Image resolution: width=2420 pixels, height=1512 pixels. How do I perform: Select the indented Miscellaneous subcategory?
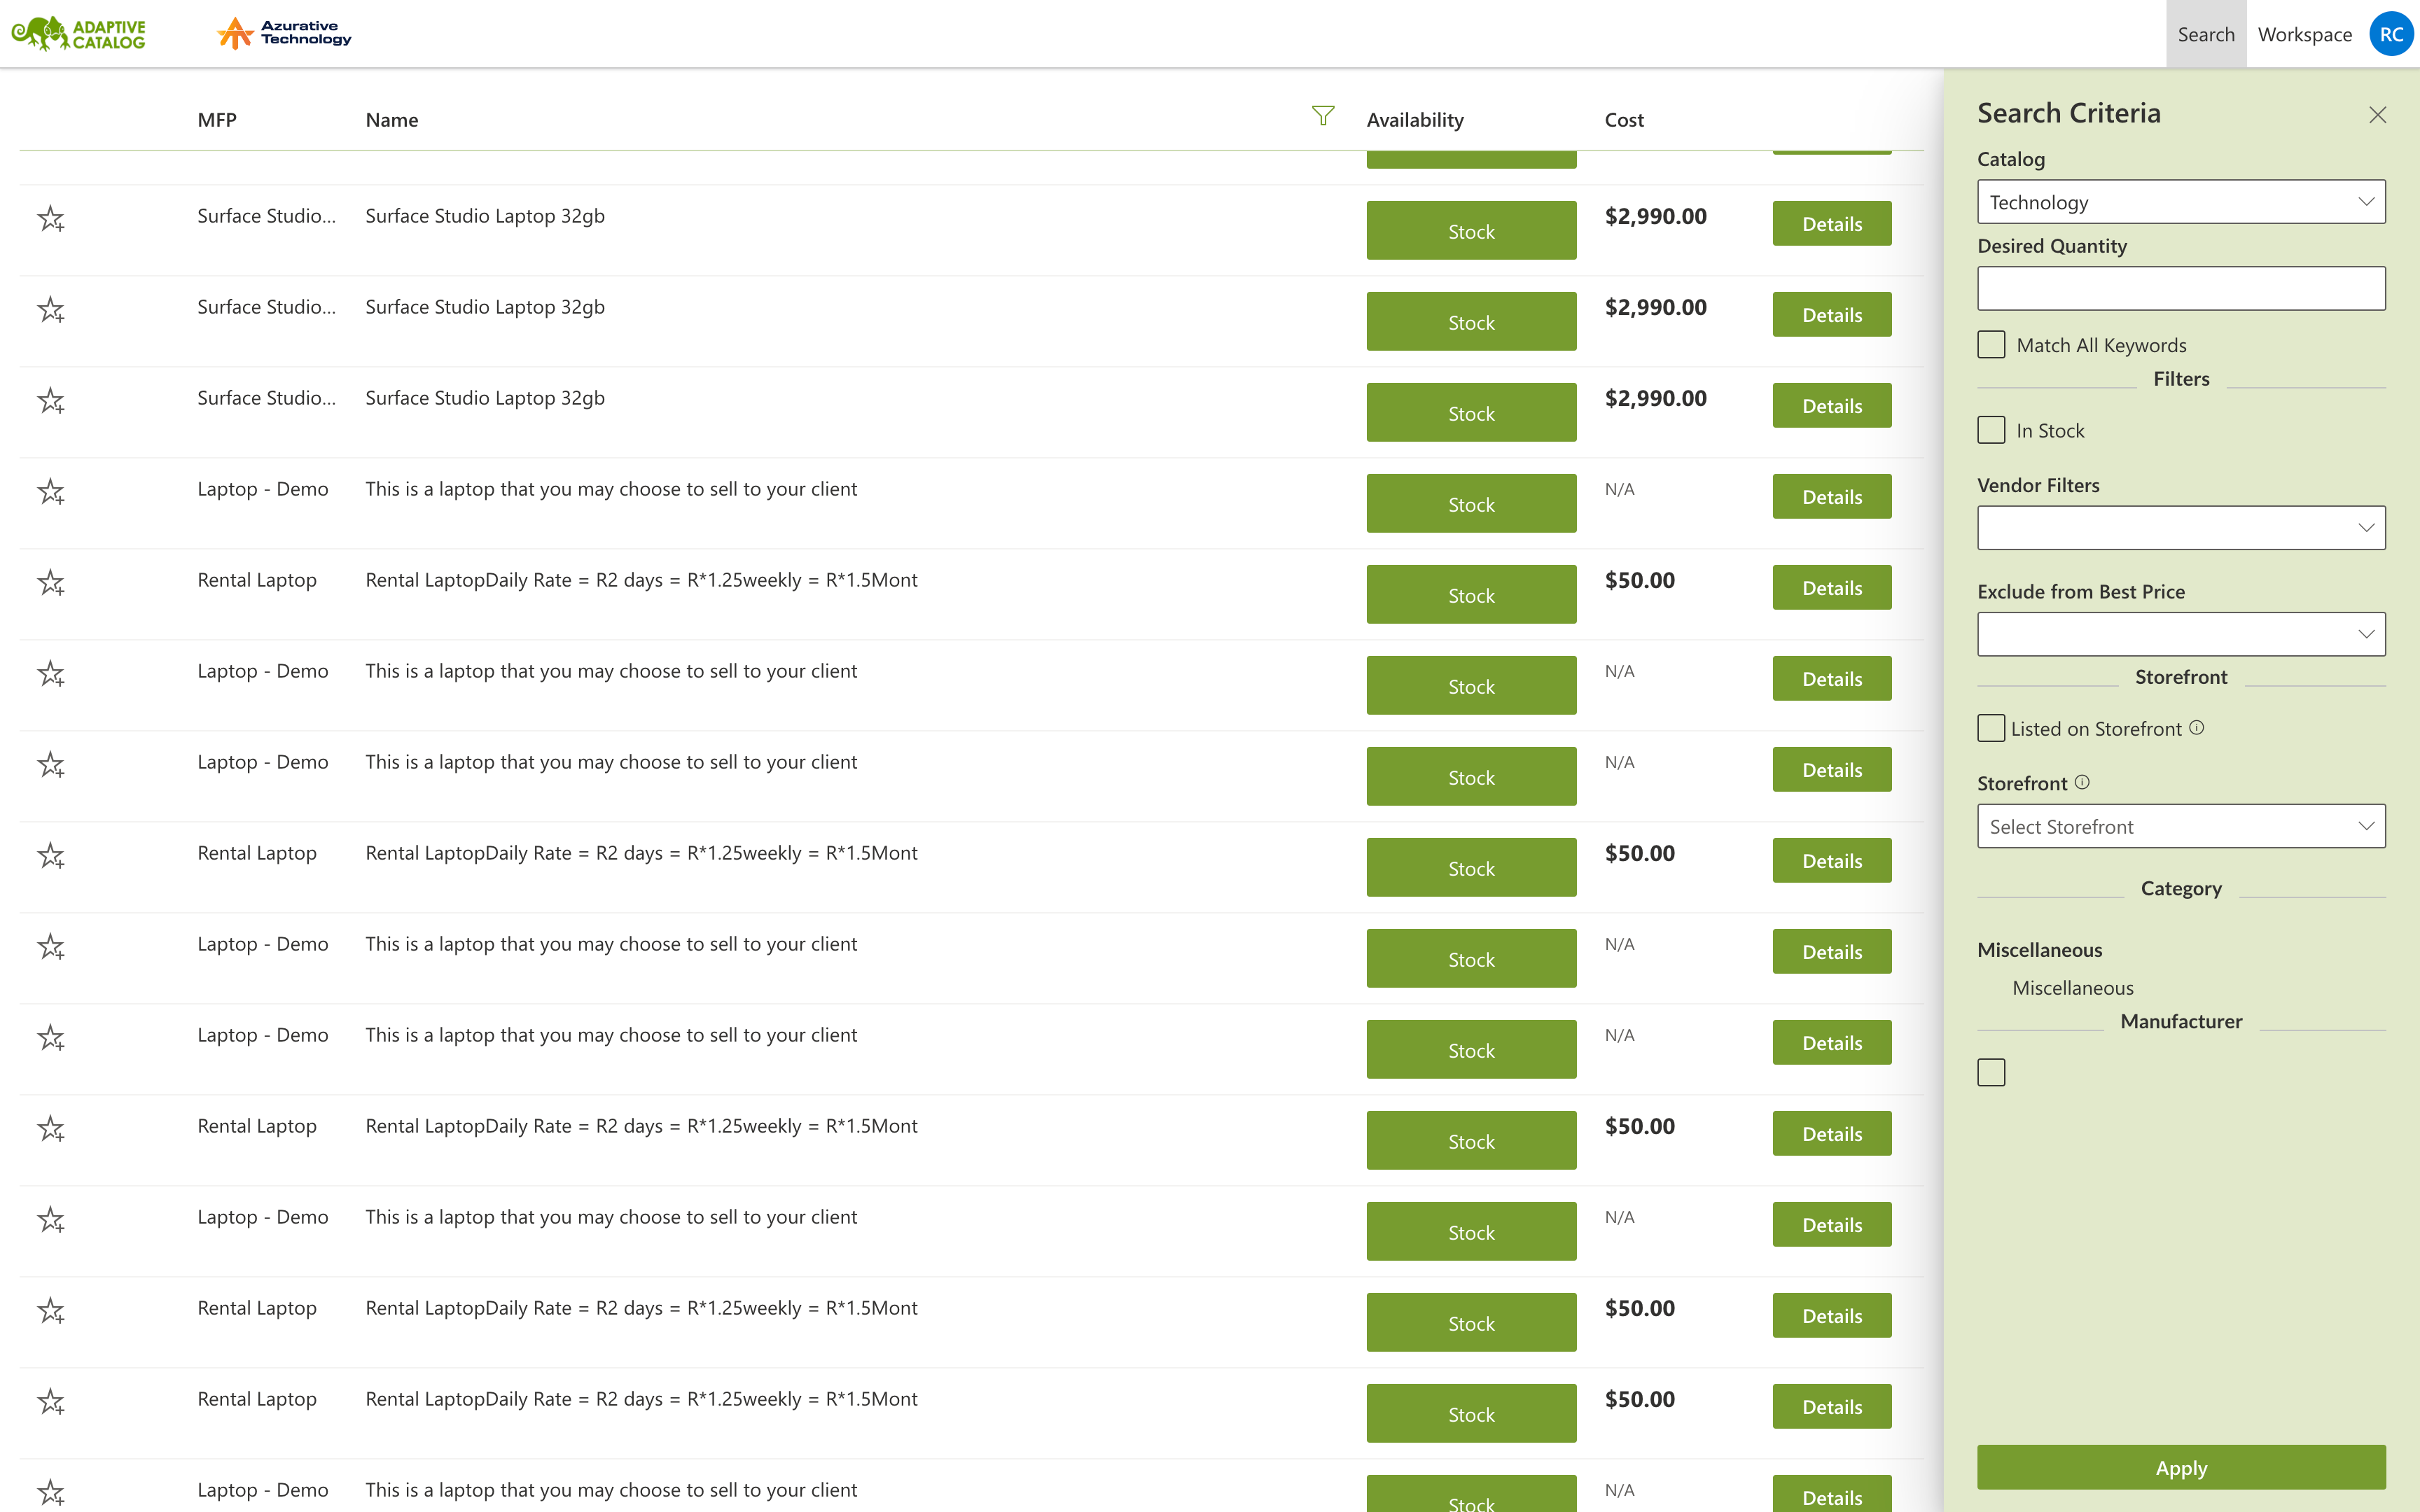2072,988
